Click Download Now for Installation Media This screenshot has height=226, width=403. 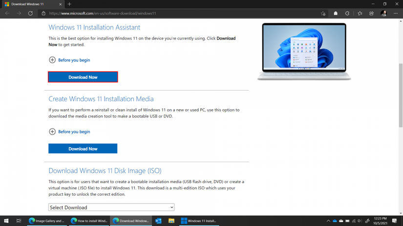coord(83,149)
